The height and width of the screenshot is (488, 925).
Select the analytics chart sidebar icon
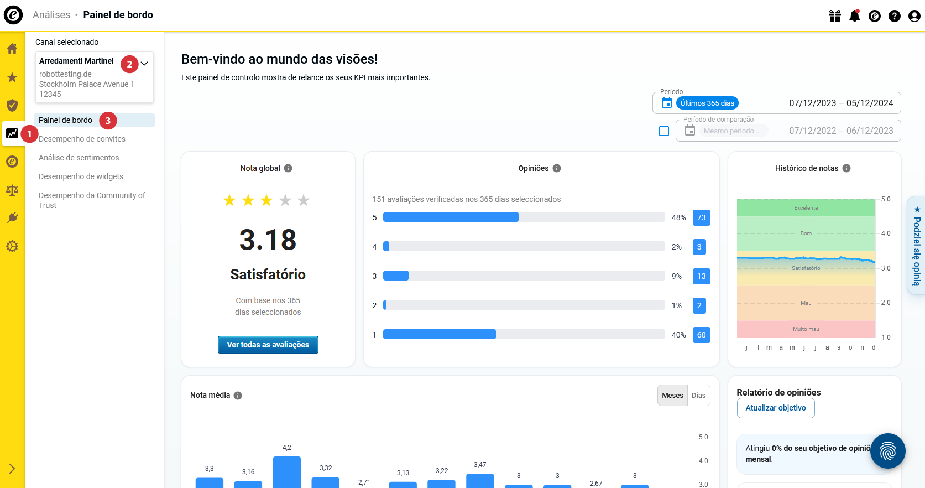click(12, 133)
